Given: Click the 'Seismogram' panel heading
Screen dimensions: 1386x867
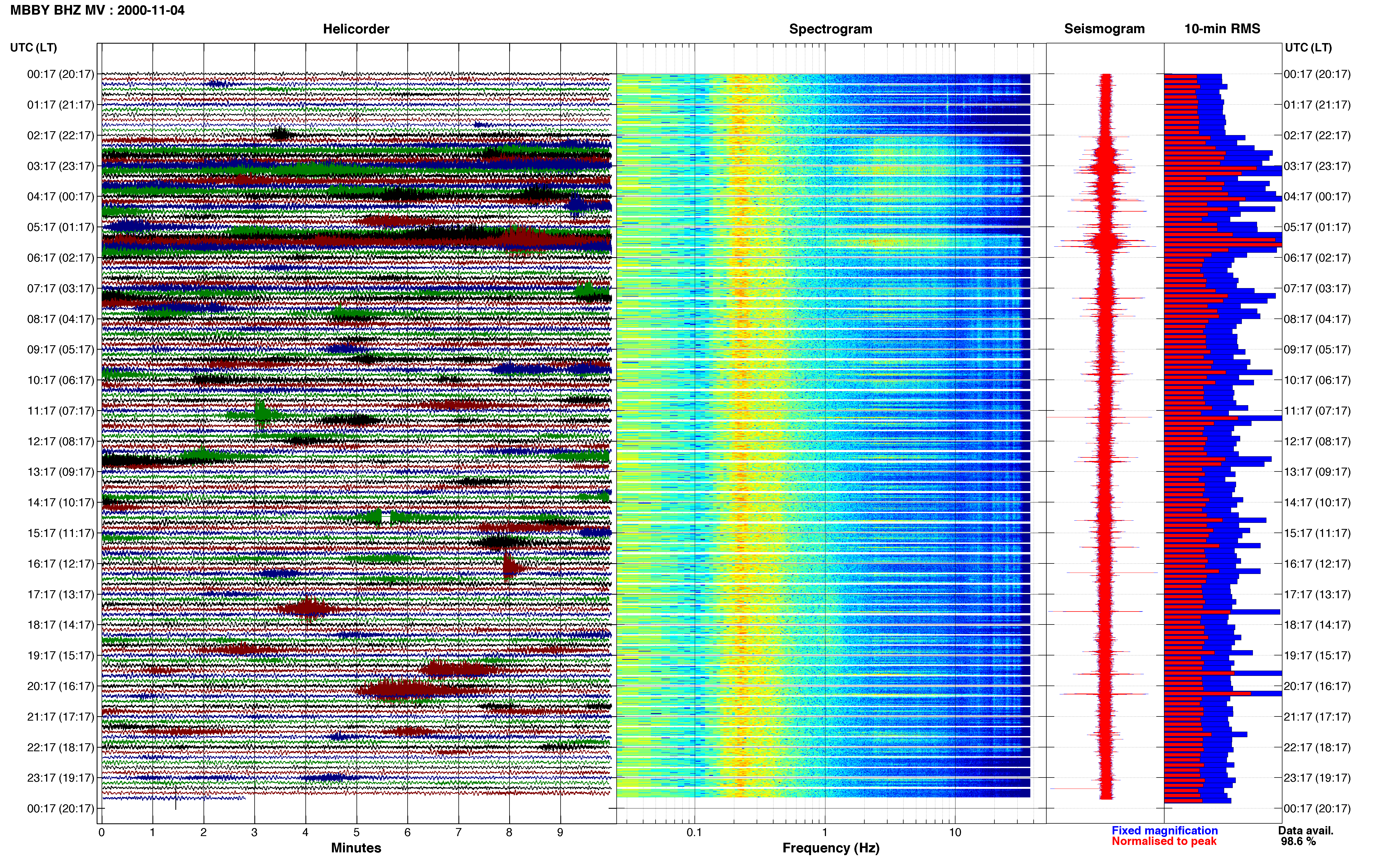Looking at the screenshot, I should tap(1105, 29).
